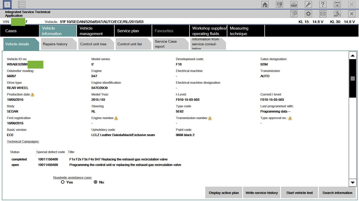The image size is (359, 201).
Task: Click the settings gear icon
Action: point(308,13)
